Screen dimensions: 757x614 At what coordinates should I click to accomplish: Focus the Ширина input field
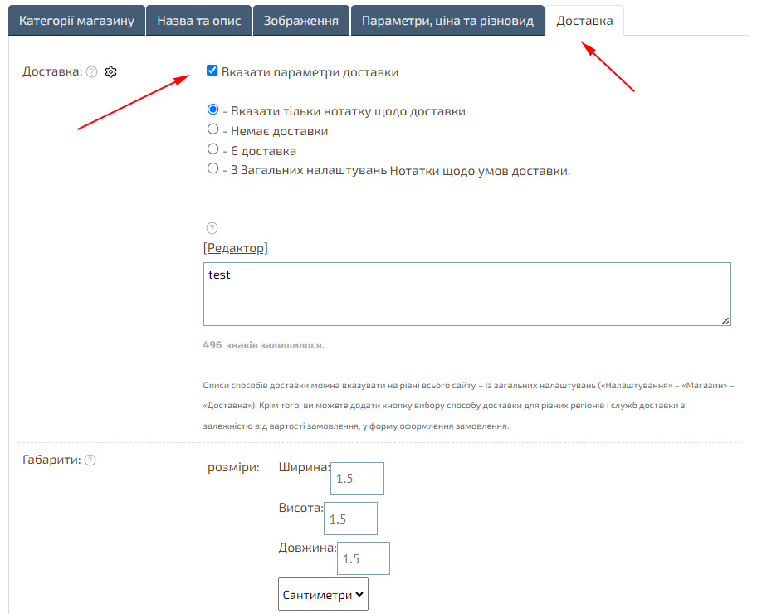[358, 479]
